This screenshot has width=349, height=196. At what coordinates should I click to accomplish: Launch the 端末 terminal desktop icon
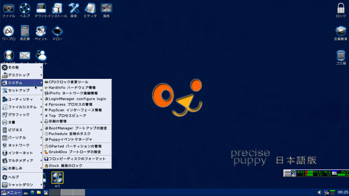(x=106, y=11)
